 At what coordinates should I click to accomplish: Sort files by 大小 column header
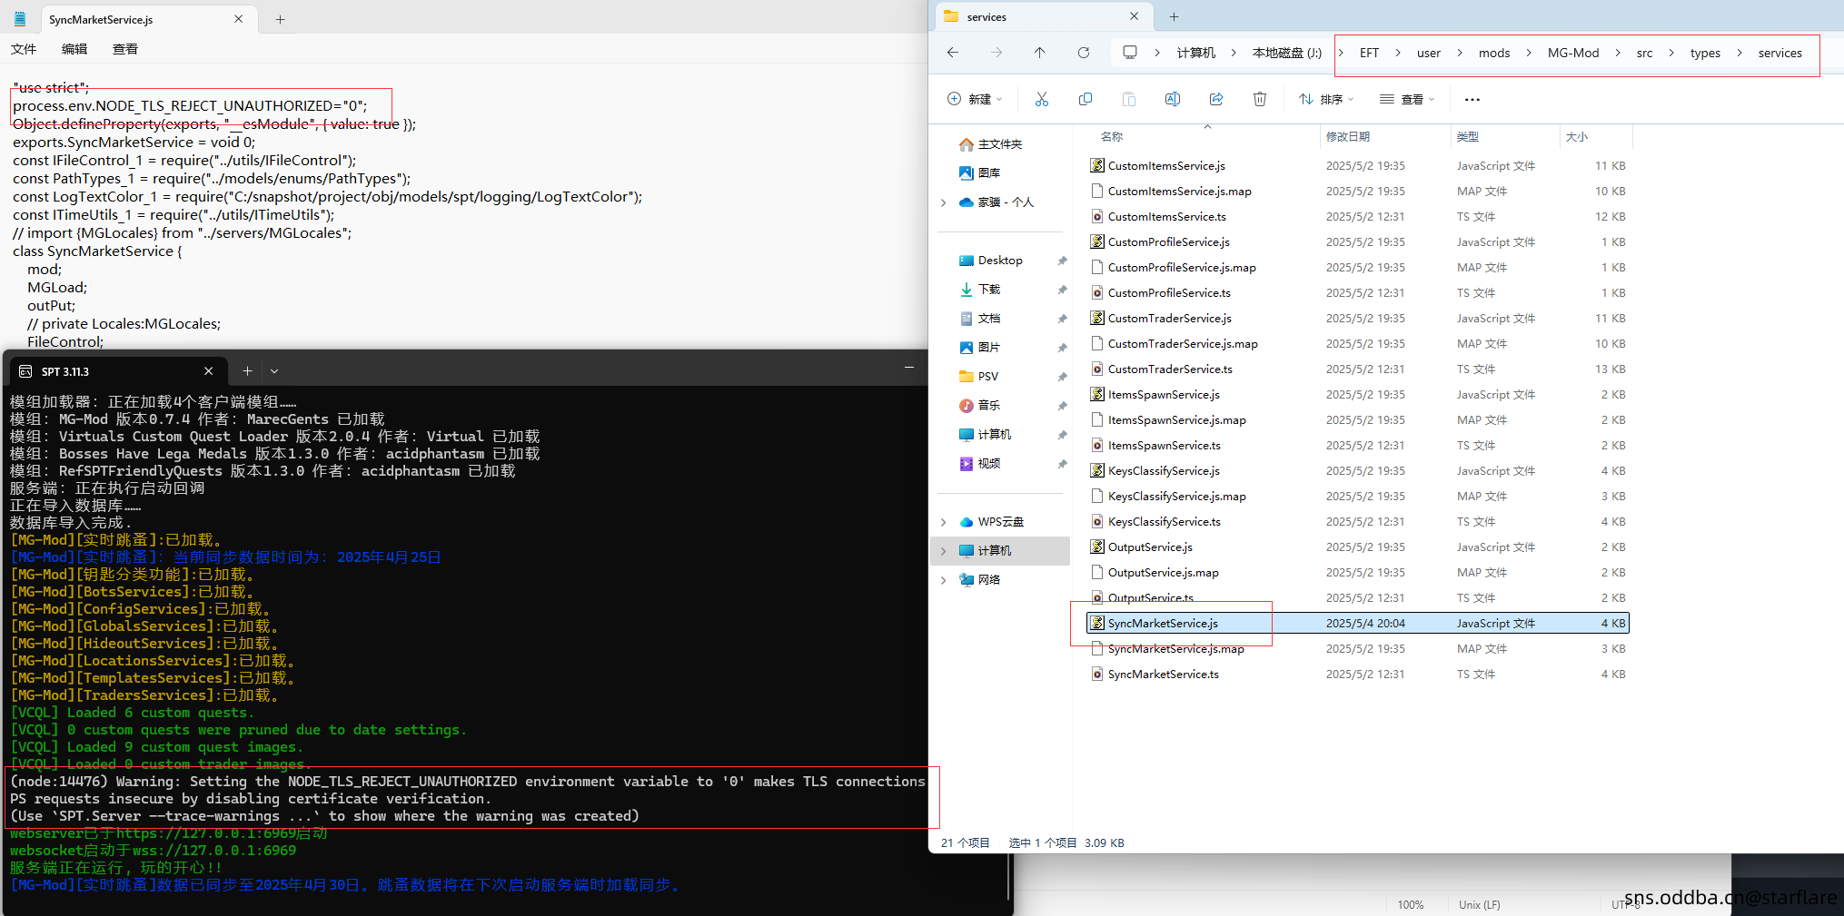pyautogui.click(x=1577, y=137)
